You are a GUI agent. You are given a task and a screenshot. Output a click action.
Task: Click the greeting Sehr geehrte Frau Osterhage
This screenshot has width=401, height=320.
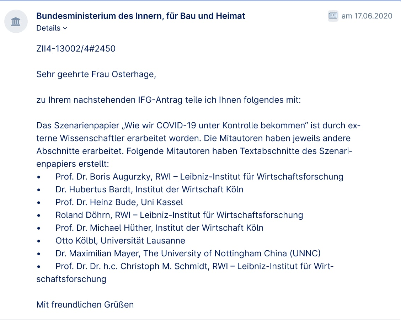[x=96, y=74]
